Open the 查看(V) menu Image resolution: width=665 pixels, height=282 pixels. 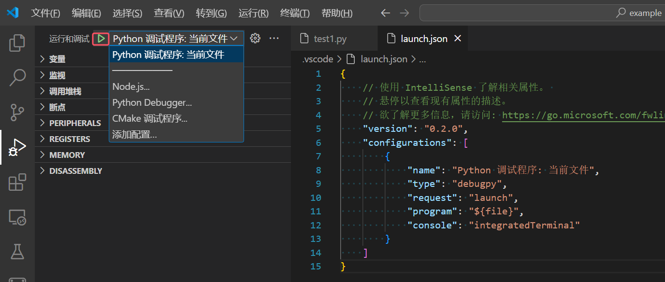point(169,13)
